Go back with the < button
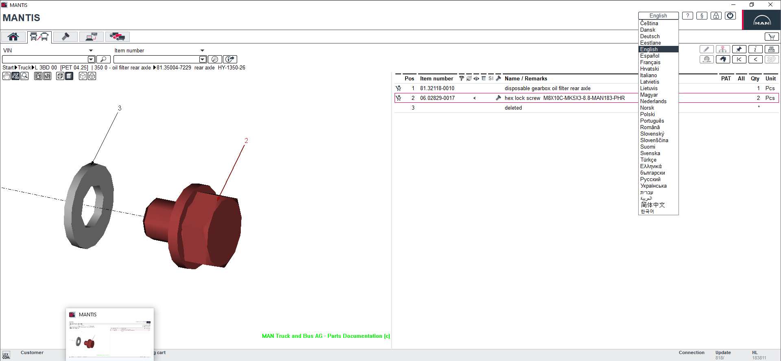Image resolution: width=781 pixels, height=361 pixels. tap(755, 59)
